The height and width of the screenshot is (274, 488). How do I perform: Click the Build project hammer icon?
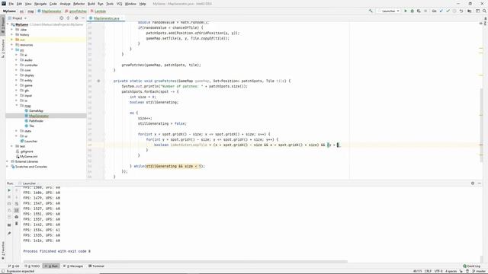coord(371,11)
